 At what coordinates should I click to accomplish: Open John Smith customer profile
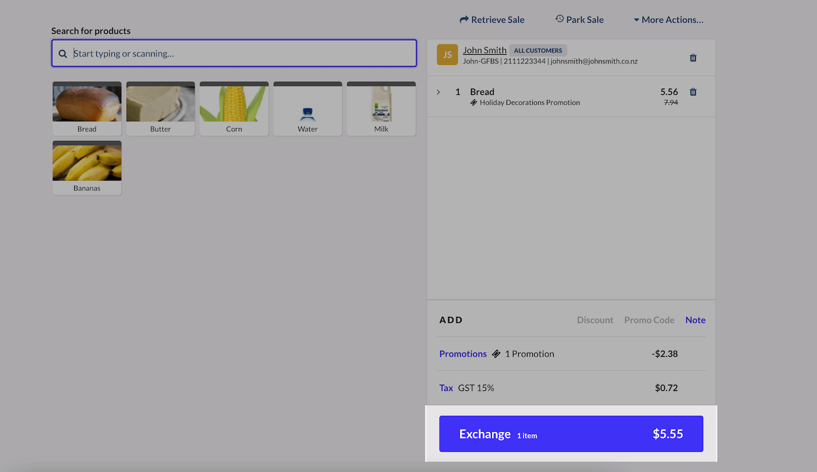click(x=484, y=50)
